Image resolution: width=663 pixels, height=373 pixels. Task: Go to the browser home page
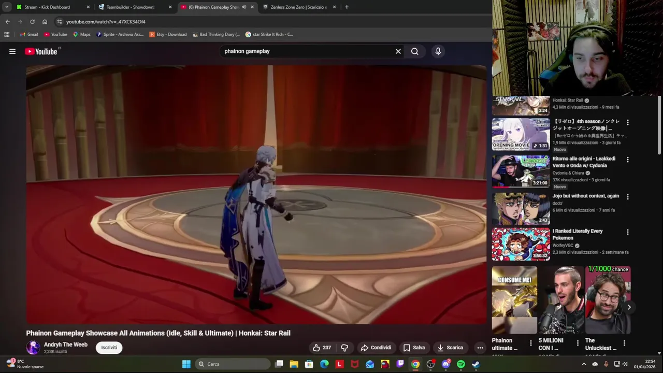45,22
